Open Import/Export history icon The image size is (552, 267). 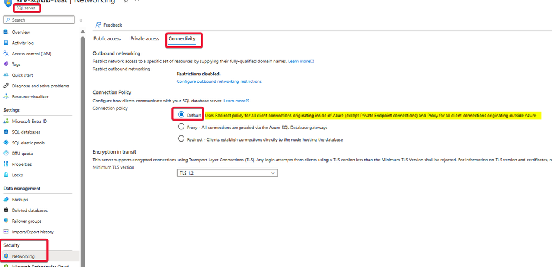click(6, 232)
